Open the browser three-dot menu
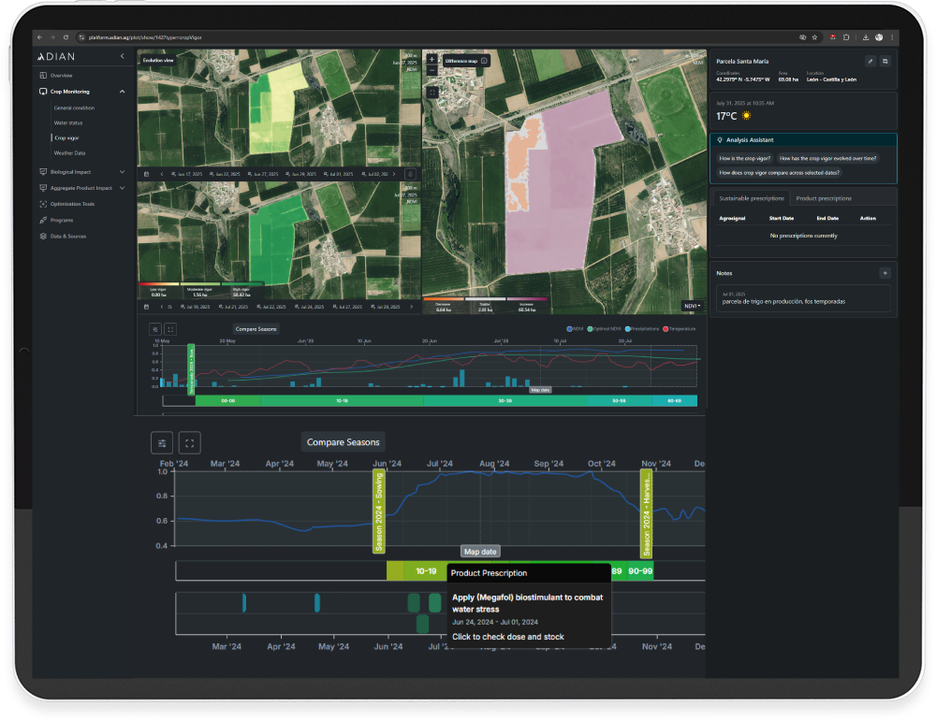The height and width of the screenshot is (720, 936). [892, 37]
